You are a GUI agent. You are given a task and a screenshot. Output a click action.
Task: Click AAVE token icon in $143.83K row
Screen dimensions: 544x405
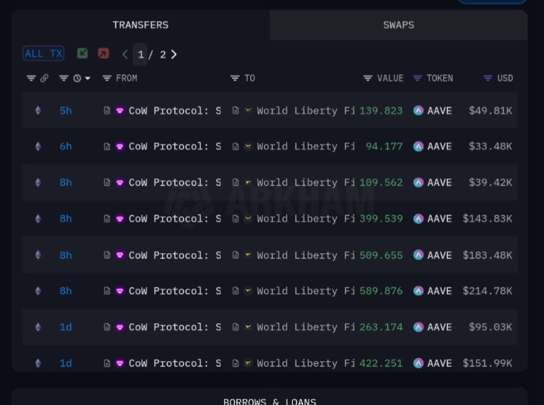(x=418, y=219)
